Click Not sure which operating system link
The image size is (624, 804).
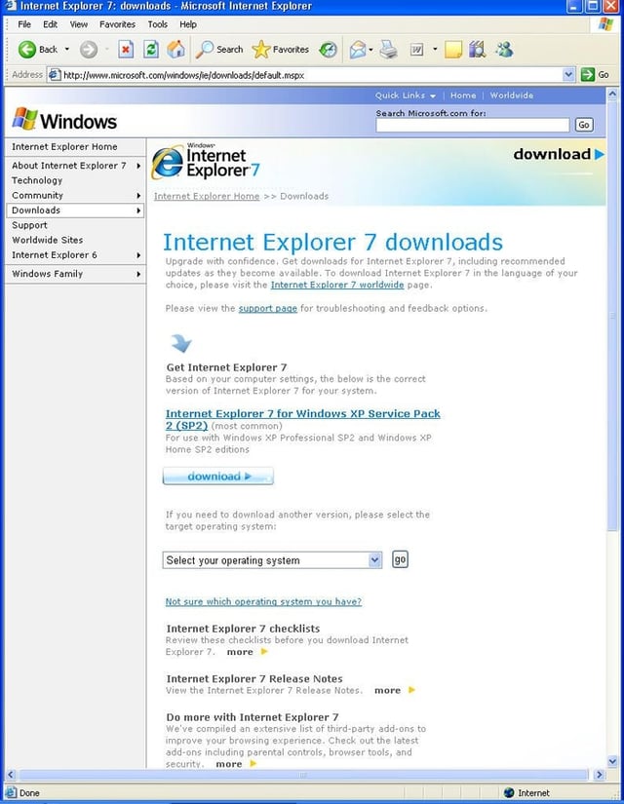point(263,601)
